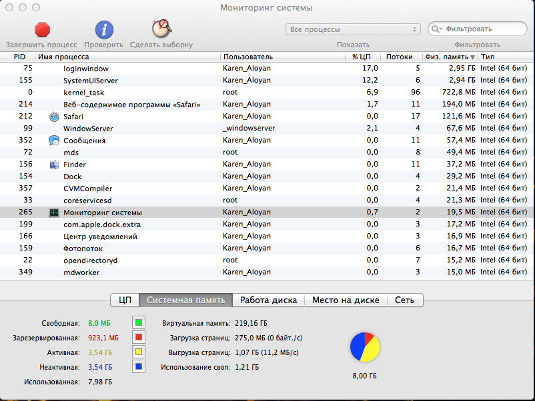Select the mds process row

tap(267, 153)
